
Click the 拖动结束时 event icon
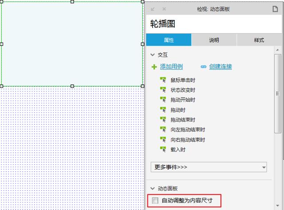point(163,119)
